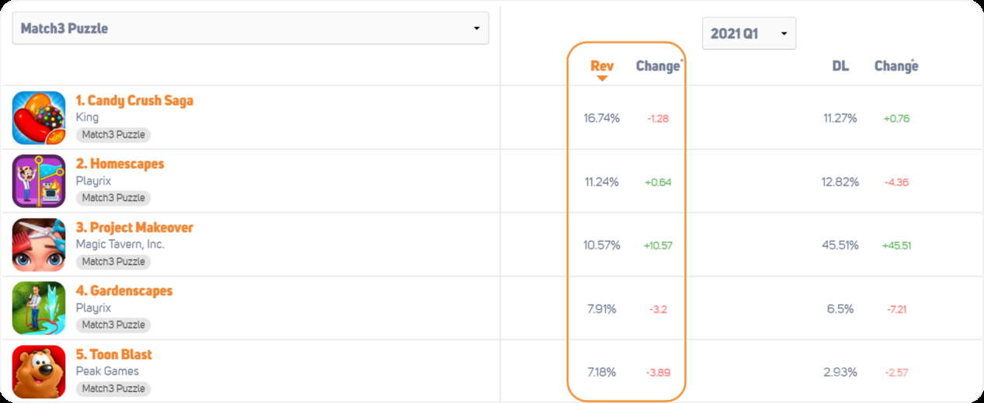This screenshot has width=984, height=403.
Task: Sort by the DL column header
Action: pyautogui.click(x=840, y=66)
